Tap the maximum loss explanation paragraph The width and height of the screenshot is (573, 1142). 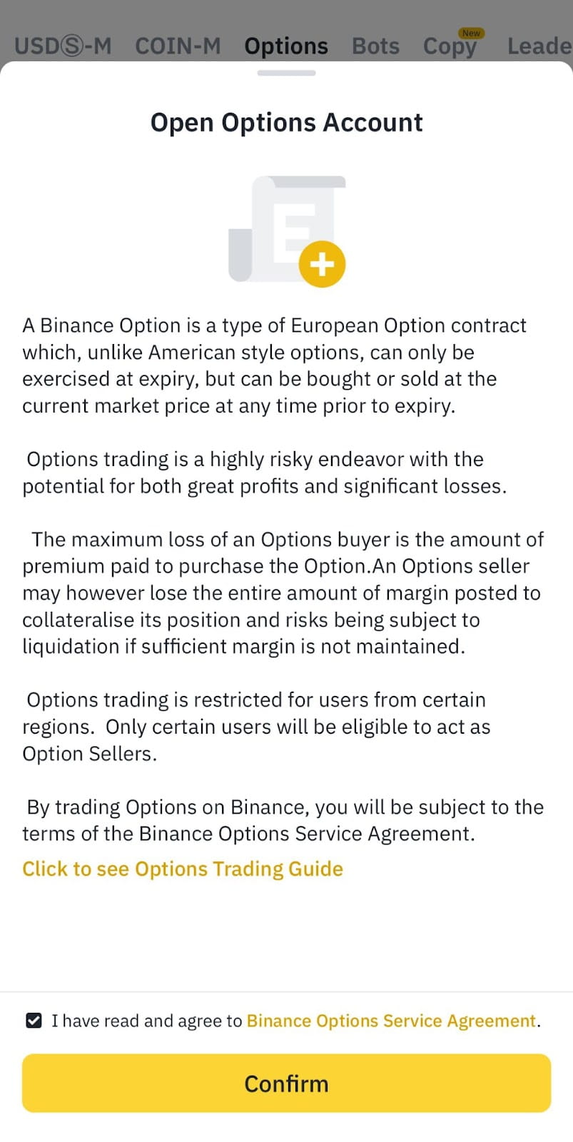point(282,592)
